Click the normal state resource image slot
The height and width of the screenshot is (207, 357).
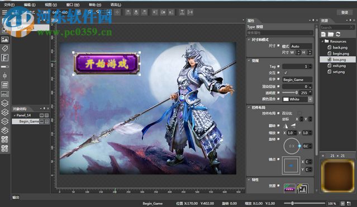click(x=289, y=189)
